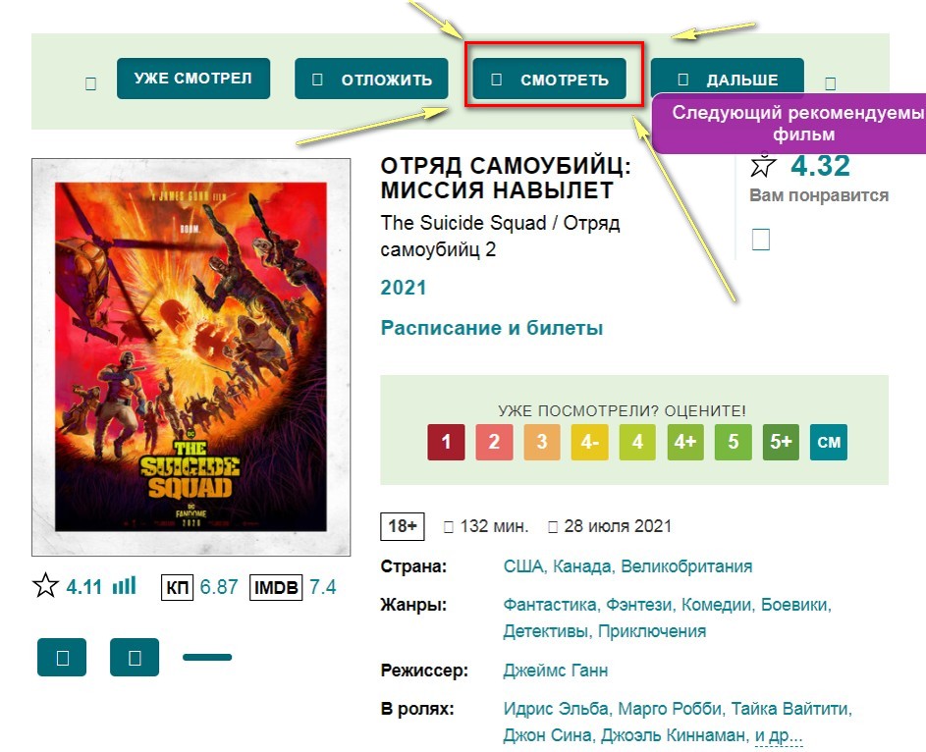Click the small icon left of 'УЖЕ СМОТРЕЛ'
Image resolution: width=926 pixels, height=752 pixels.
coord(90,84)
